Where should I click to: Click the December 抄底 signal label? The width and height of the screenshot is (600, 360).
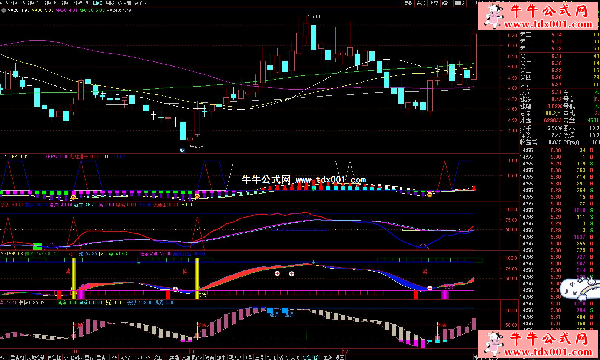pyautogui.click(x=442, y=325)
